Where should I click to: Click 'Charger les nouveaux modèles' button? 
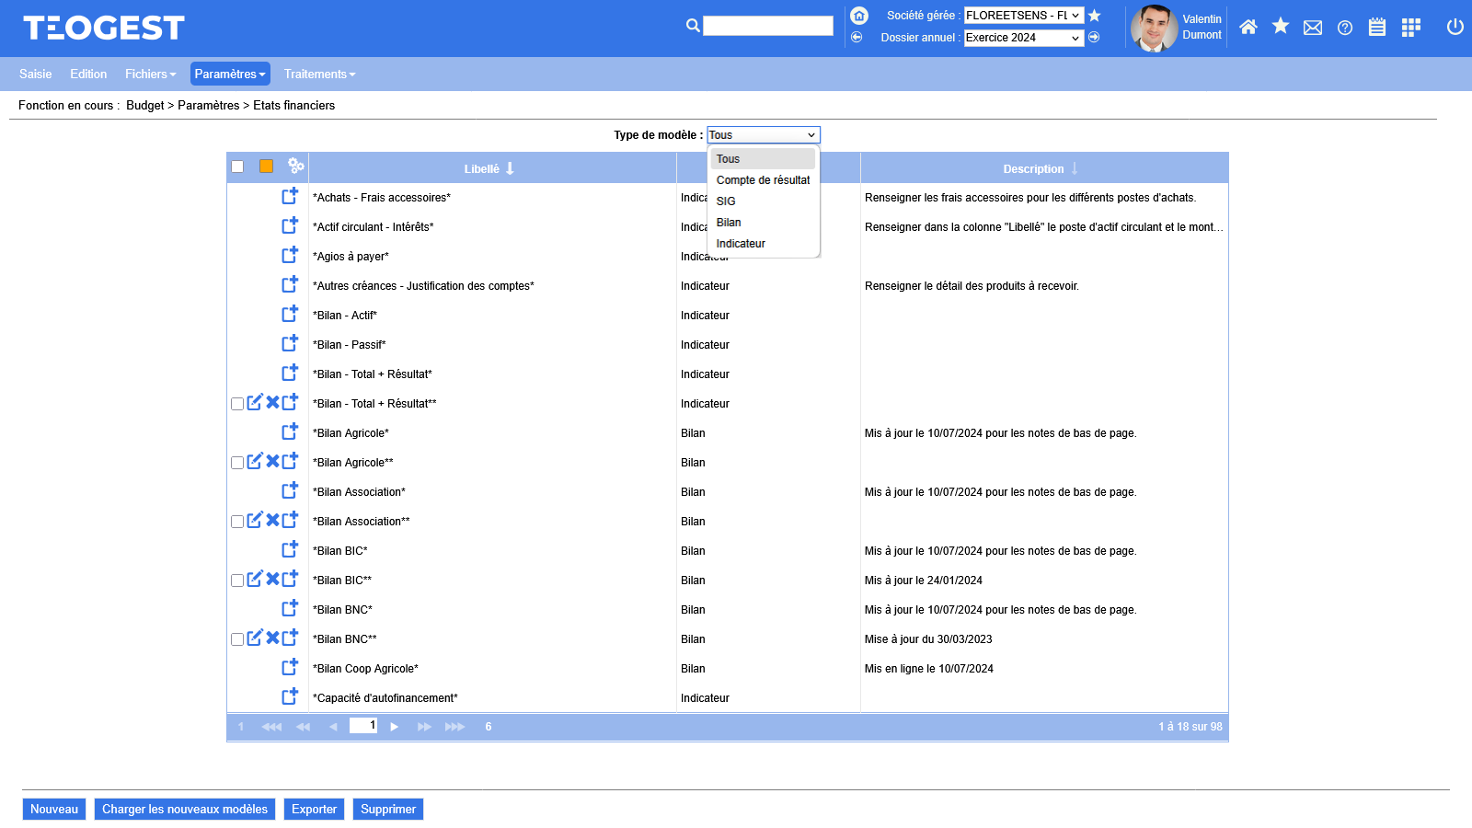[185, 809]
